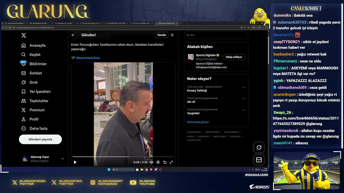Open reply sort settings icon

coord(172,35)
